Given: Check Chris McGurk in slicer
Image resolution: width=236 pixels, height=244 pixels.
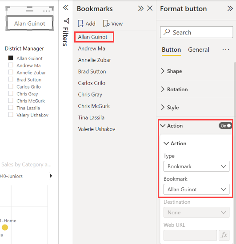Looking at the screenshot, I should 11,101.
